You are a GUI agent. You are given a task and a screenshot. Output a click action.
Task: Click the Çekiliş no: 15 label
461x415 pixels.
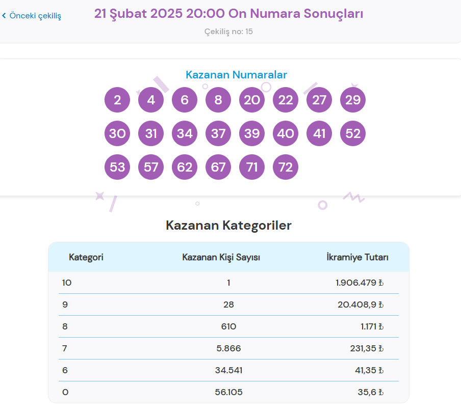pyautogui.click(x=228, y=31)
